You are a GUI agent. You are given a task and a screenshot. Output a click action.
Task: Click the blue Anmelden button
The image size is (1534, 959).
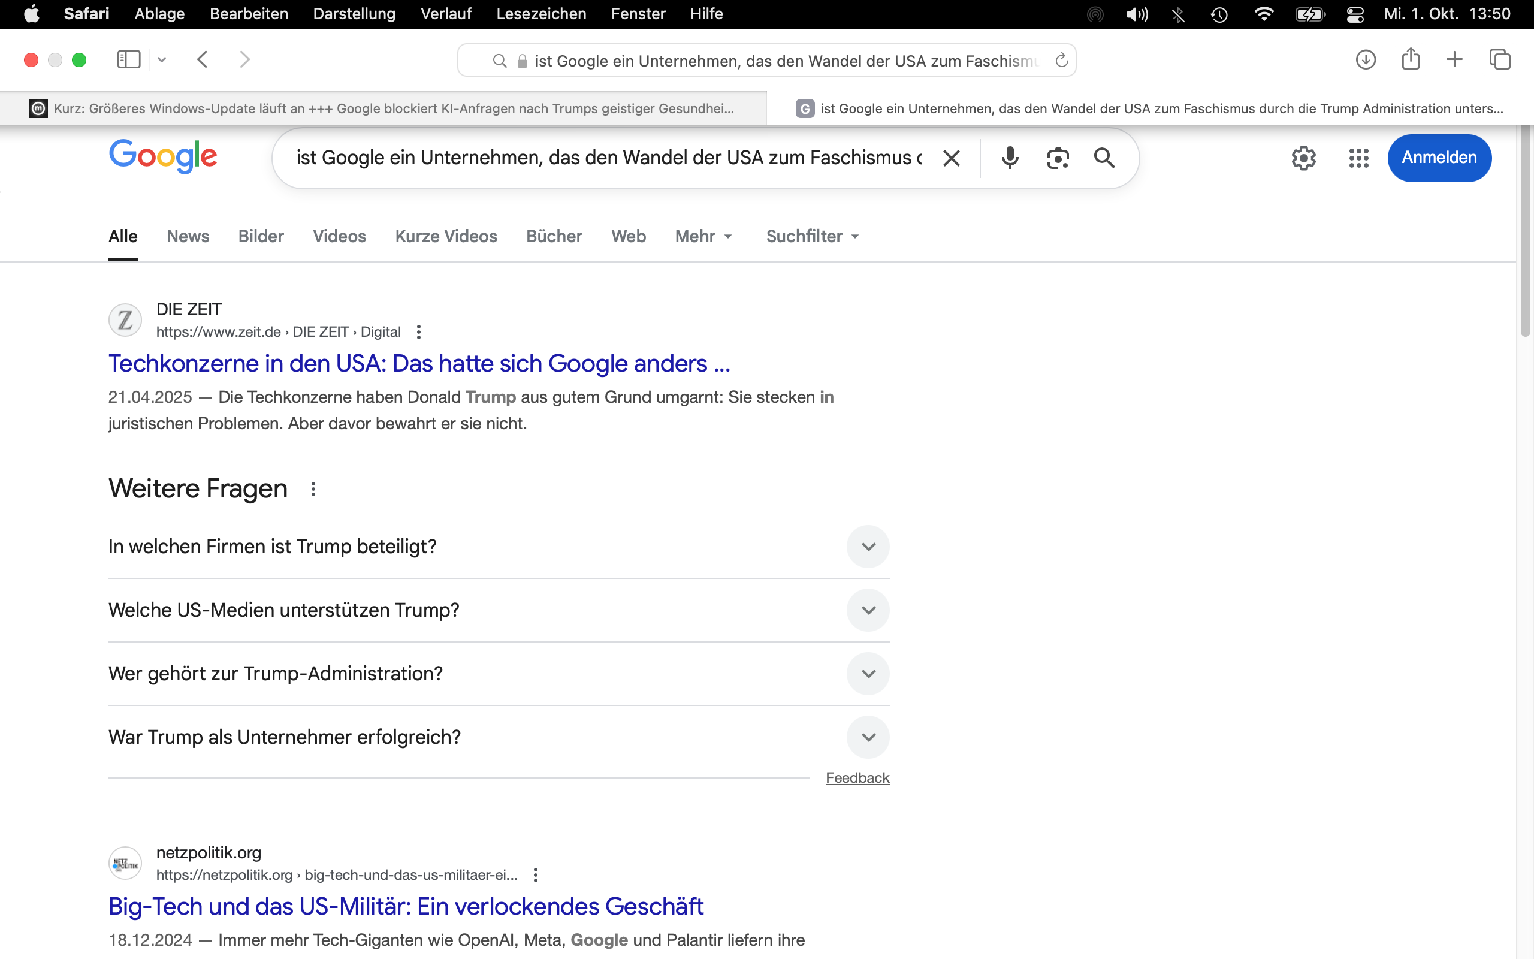[1439, 158]
